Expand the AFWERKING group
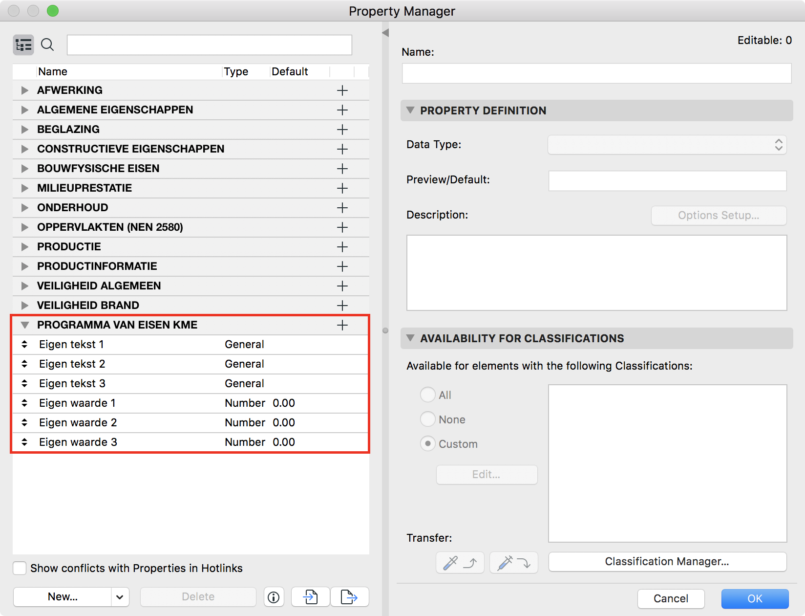Screen dimensions: 805x616 pyautogui.click(x=24, y=90)
